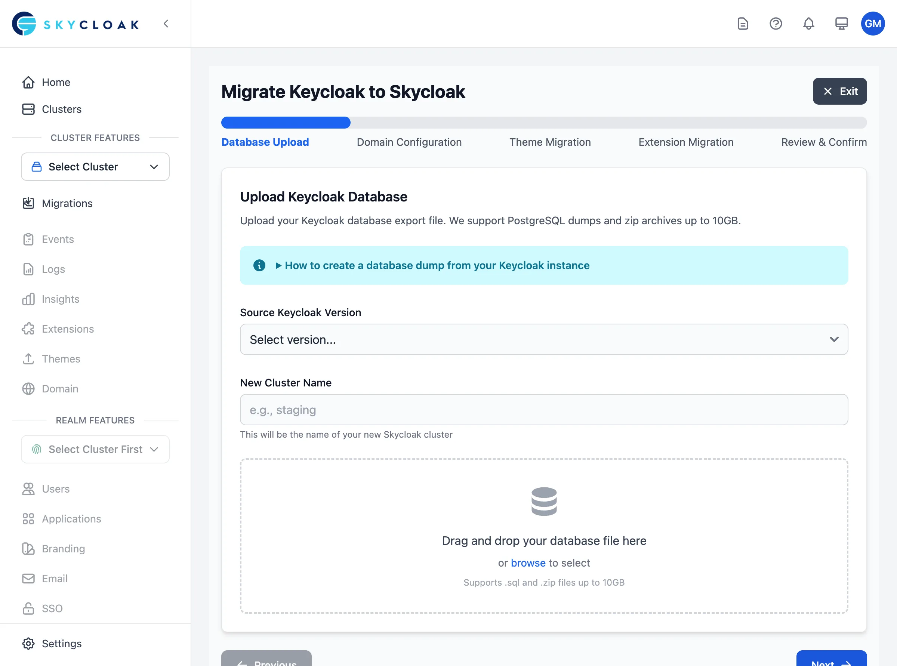Switch to the Domain Configuration step
The image size is (897, 666).
(x=409, y=142)
